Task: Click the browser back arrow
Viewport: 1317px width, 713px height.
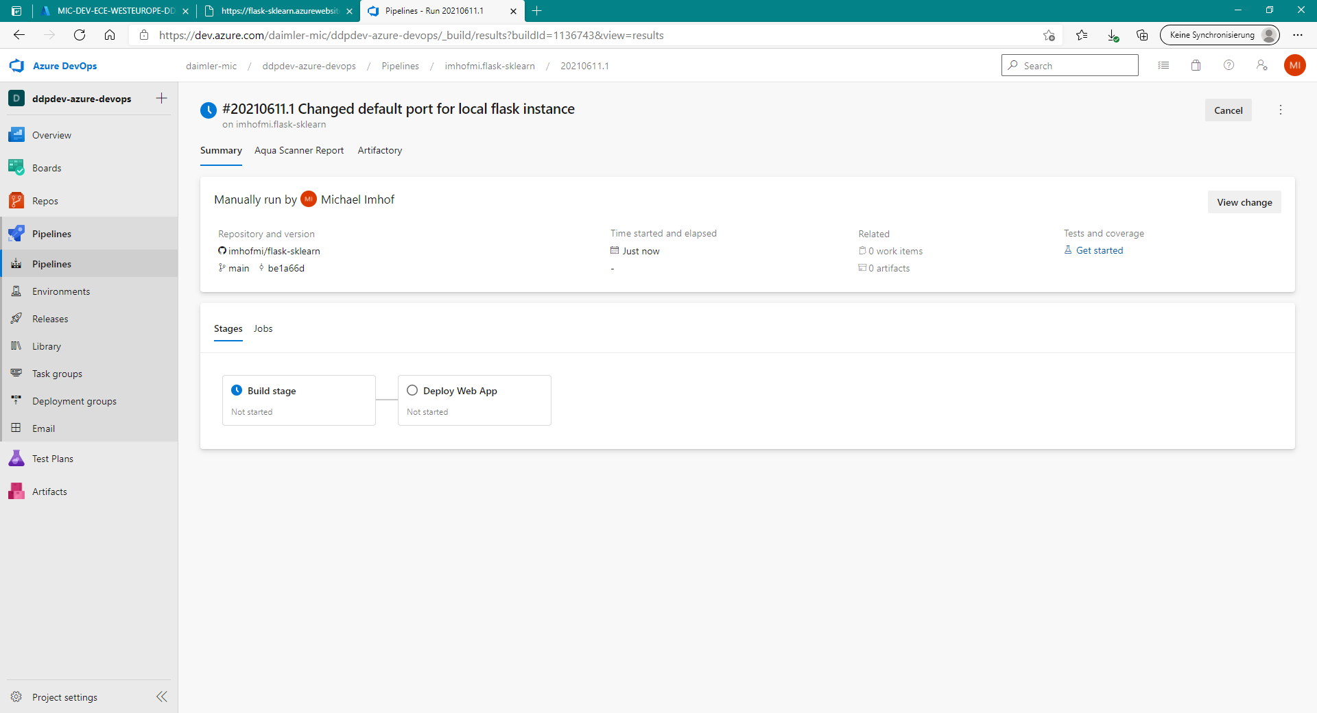Action: tap(19, 35)
